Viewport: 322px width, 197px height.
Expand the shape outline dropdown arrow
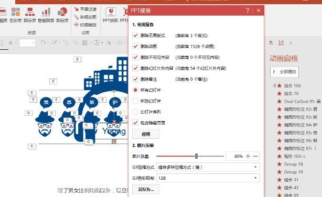click(60, 42)
